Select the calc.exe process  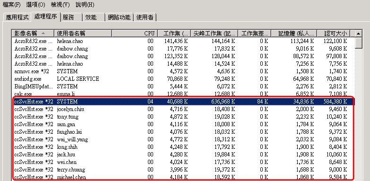[183, 94]
